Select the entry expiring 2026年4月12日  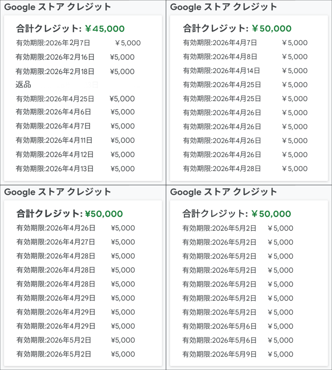tap(55, 154)
